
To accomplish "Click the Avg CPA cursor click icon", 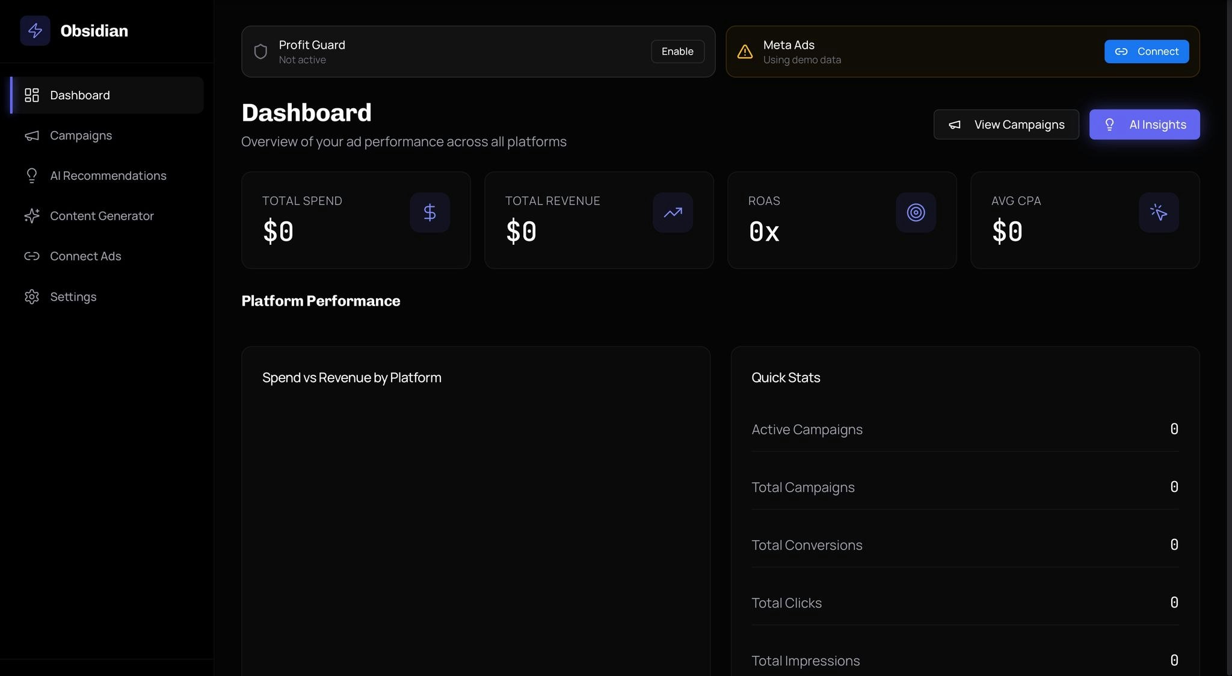I will (1159, 212).
